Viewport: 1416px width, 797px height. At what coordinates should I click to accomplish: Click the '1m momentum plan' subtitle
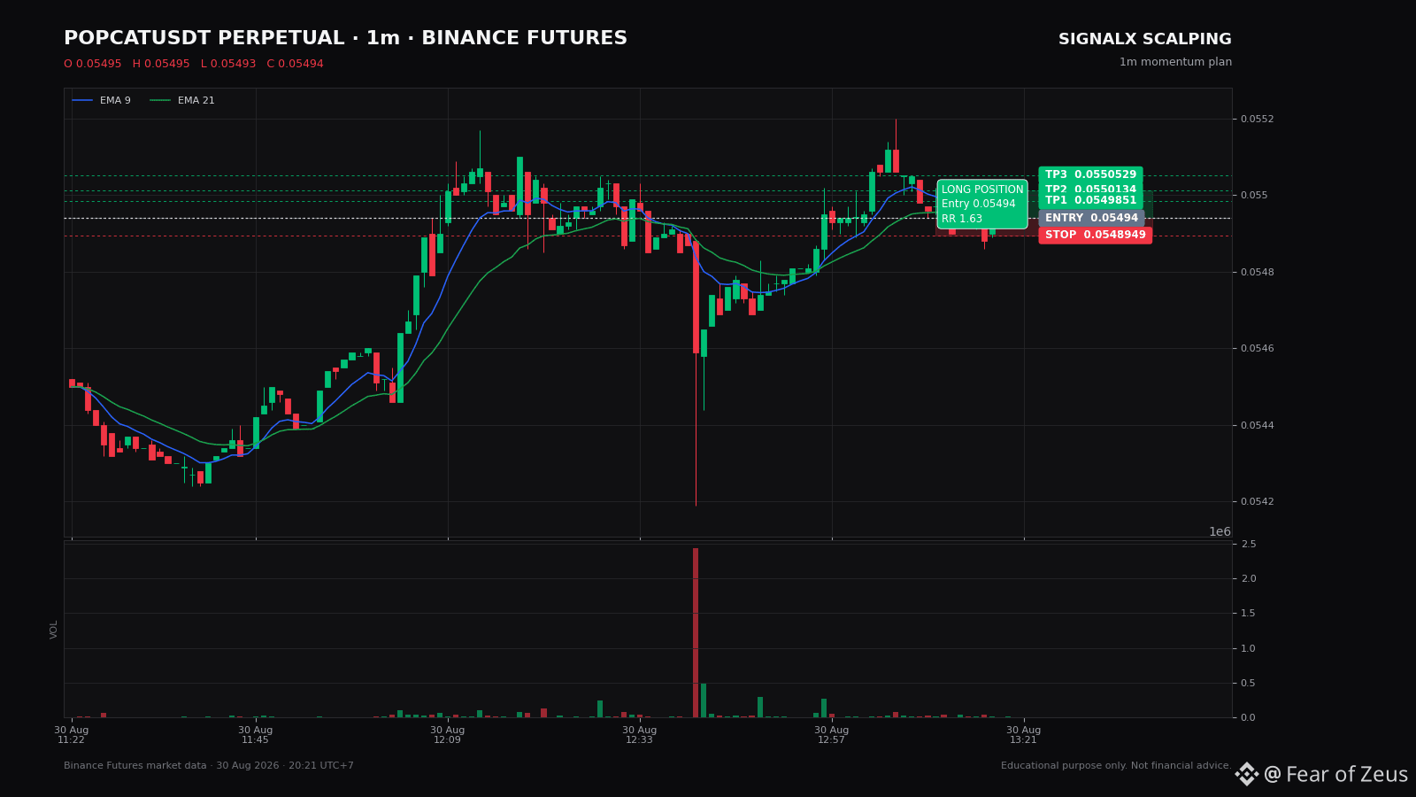tap(1175, 62)
